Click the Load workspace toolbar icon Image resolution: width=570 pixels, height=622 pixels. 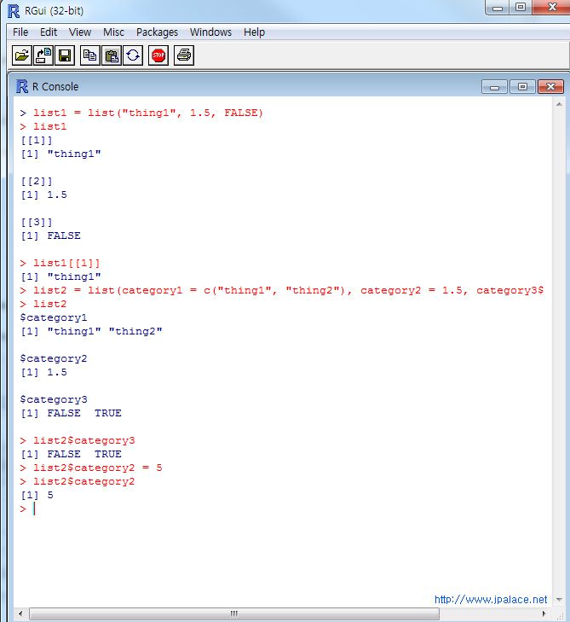pos(43,55)
